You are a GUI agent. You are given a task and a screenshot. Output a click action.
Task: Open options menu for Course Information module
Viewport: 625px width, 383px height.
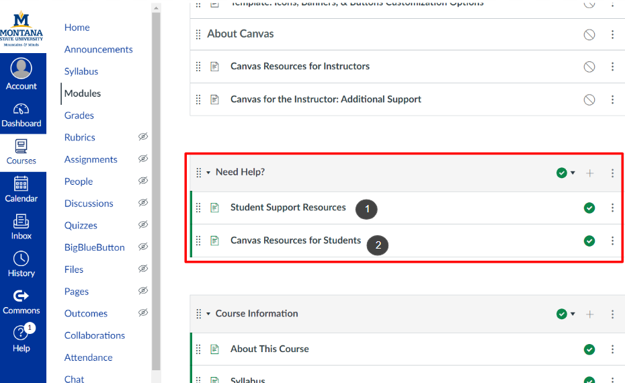613,314
